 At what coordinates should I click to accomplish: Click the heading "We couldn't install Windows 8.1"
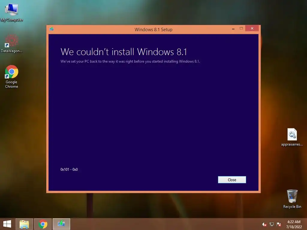click(x=124, y=52)
